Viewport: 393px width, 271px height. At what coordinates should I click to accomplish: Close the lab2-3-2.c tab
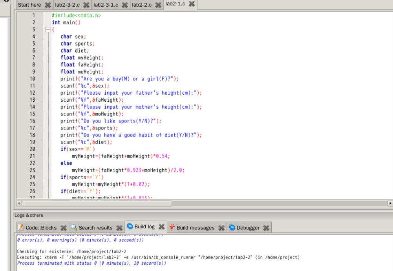pos(86,5)
